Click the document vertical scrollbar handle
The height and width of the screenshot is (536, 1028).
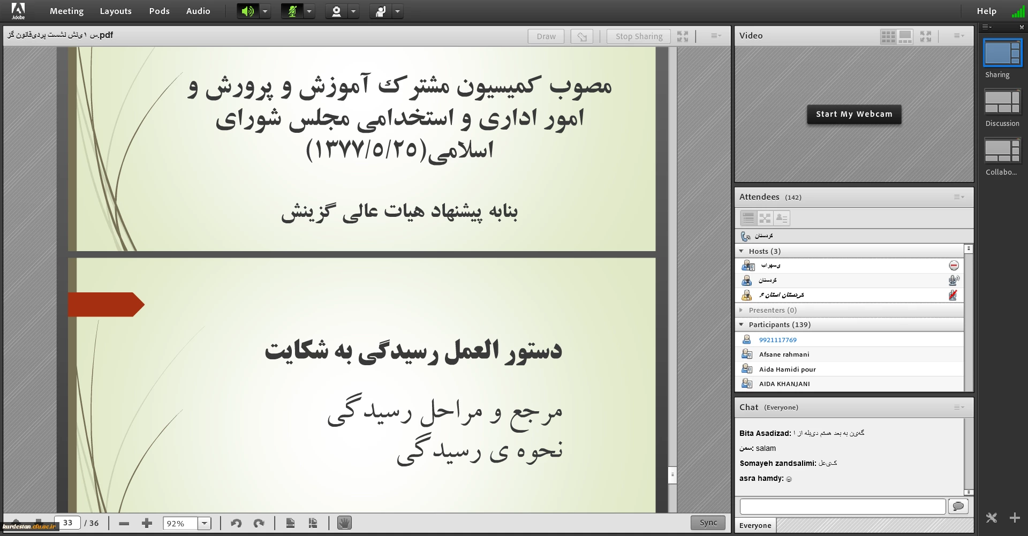672,474
